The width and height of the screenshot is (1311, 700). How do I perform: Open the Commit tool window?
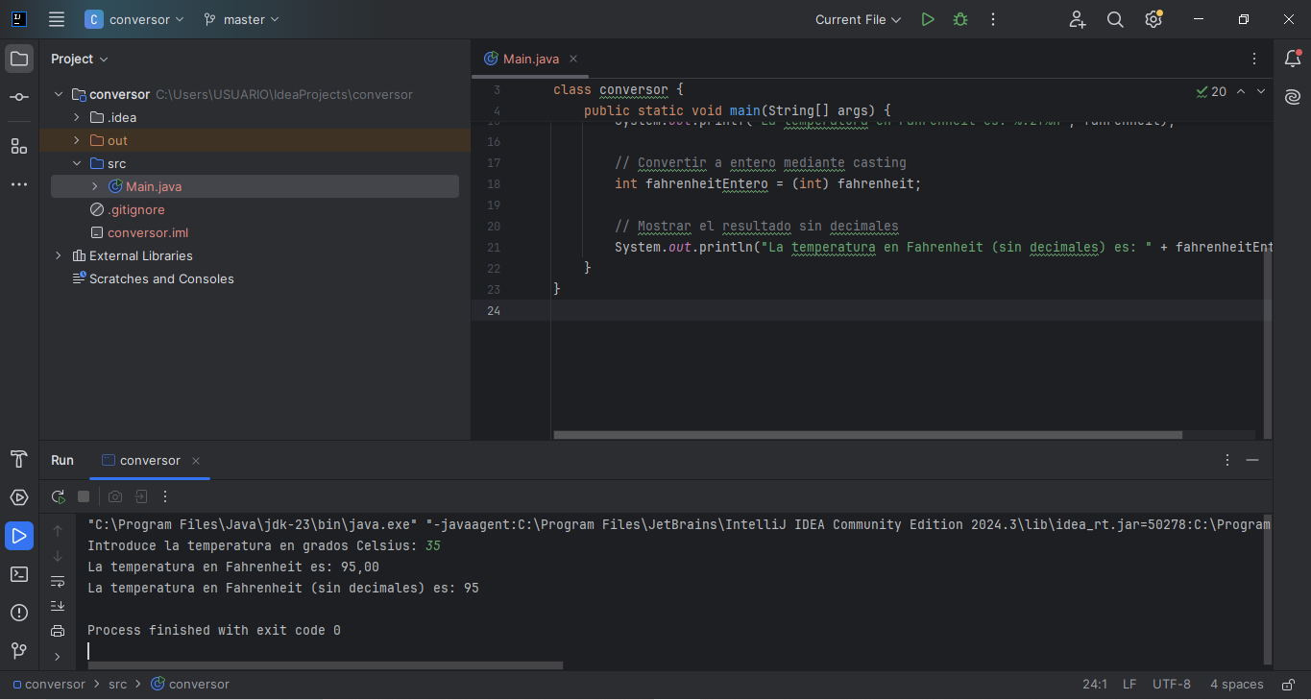19,97
